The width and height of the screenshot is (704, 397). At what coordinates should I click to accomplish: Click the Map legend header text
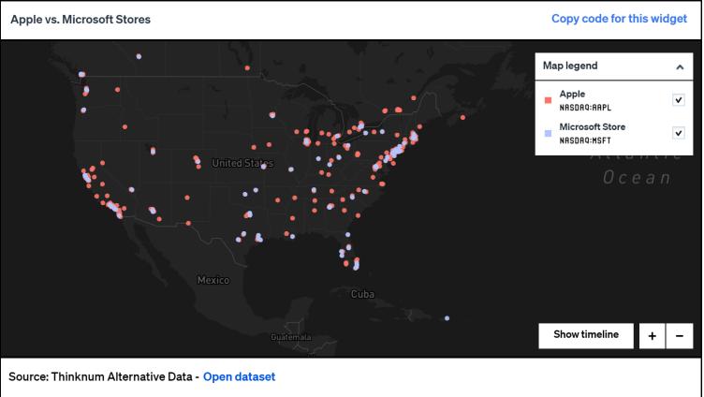point(570,66)
